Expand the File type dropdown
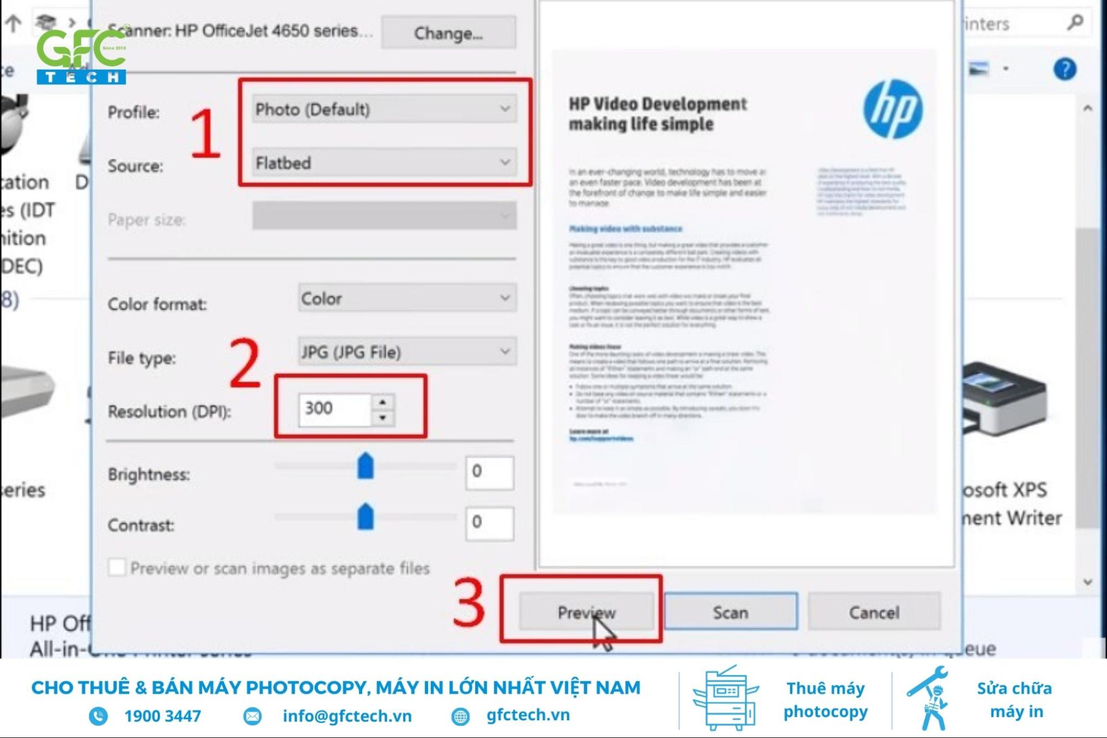Screen dimensions: 1107x738 tap(507, 352)
